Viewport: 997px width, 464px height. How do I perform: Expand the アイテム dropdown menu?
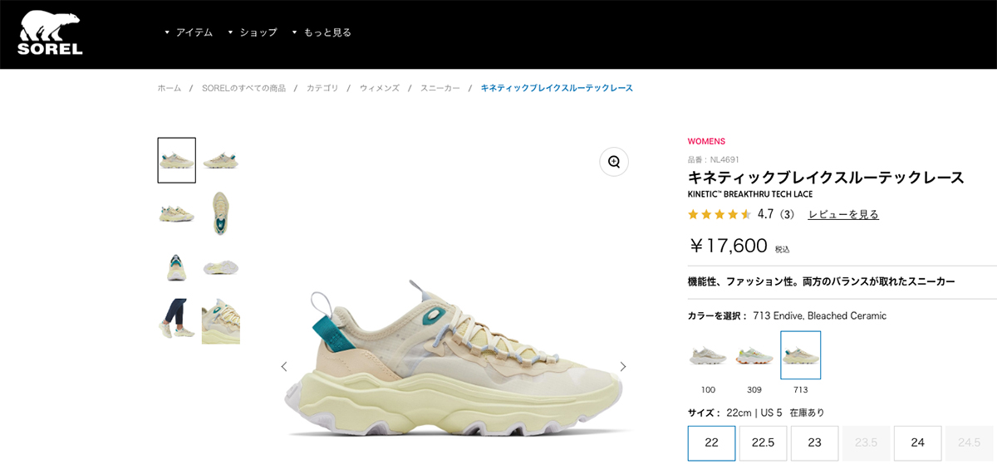pyautogui.click(x=189, y=32)
